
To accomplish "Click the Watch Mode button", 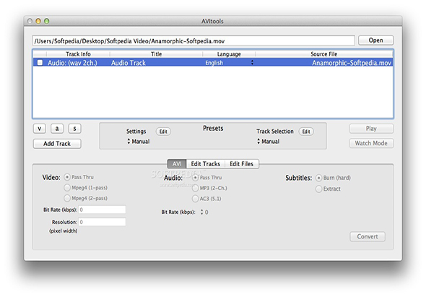I will coord(371,143).
